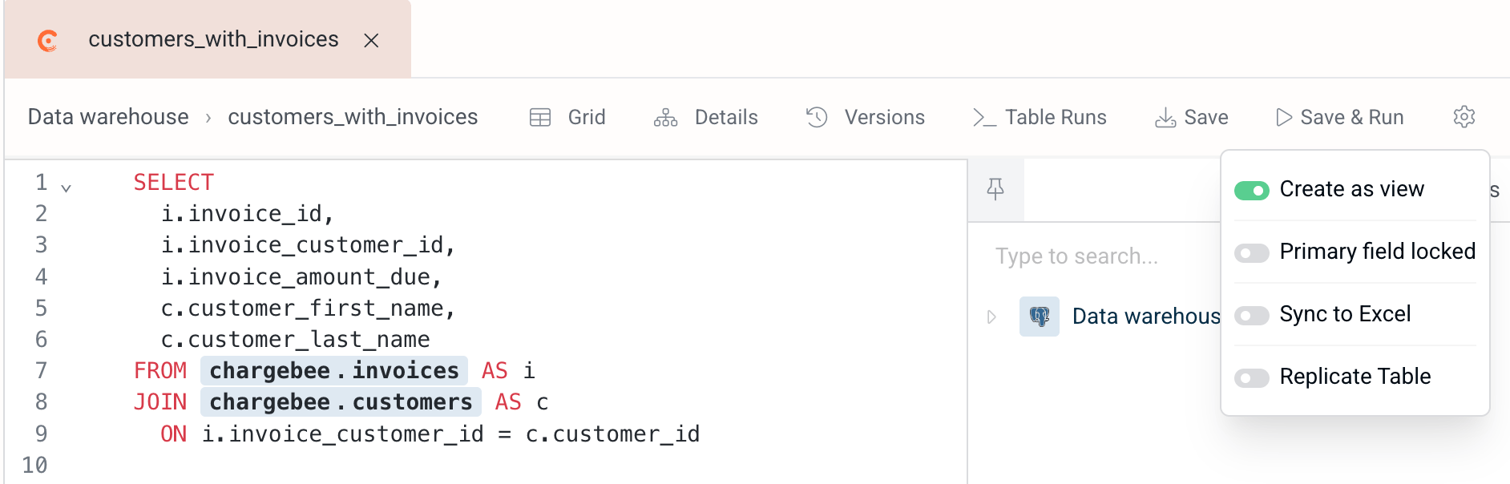
Task: Click the Primary field locked label
Action: (x=1378, y=252)
